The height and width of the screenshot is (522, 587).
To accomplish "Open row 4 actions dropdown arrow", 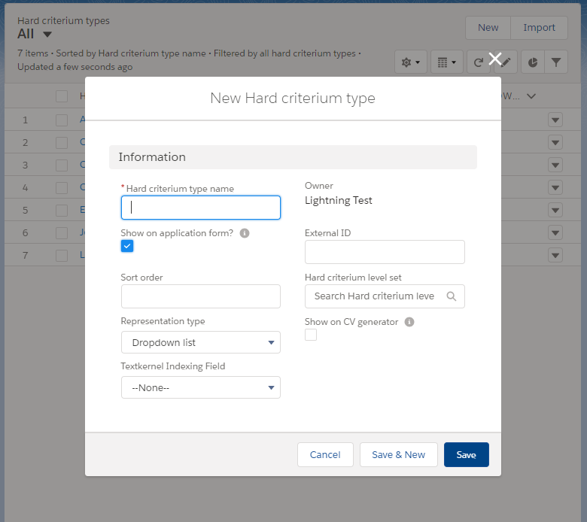I will click(555, 187).
